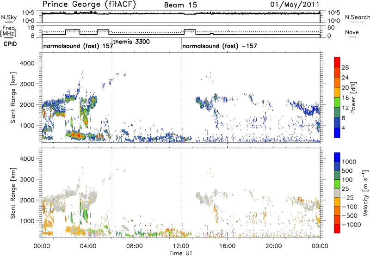Click the power colorbar value '4'
This screenshot has height=256, width=370.
tap(343, 128)
